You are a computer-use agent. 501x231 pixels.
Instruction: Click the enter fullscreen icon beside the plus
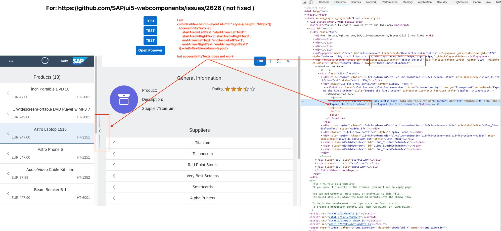[x=279, y=61]
